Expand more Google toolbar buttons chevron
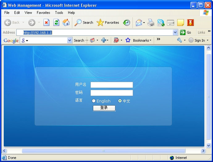Screen dimensions: 213x162 click(x=158, y=39)
